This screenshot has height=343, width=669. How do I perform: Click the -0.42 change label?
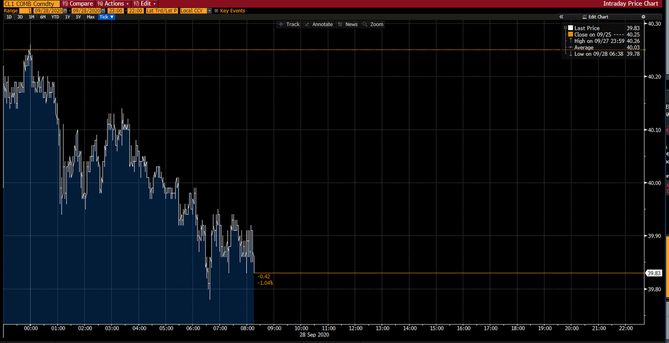(264, 276)
